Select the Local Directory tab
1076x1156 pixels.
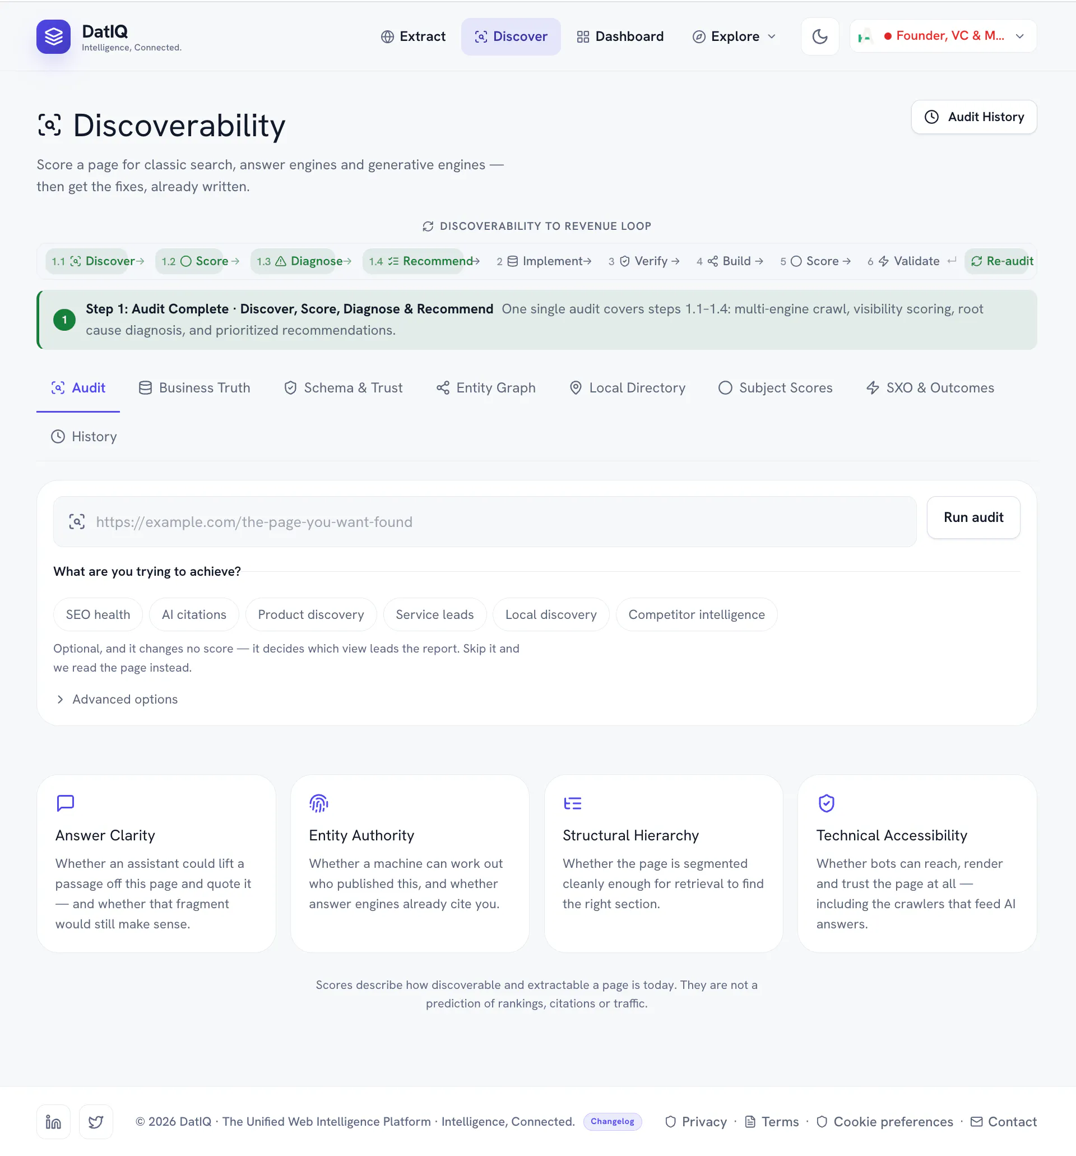[627, 388]
